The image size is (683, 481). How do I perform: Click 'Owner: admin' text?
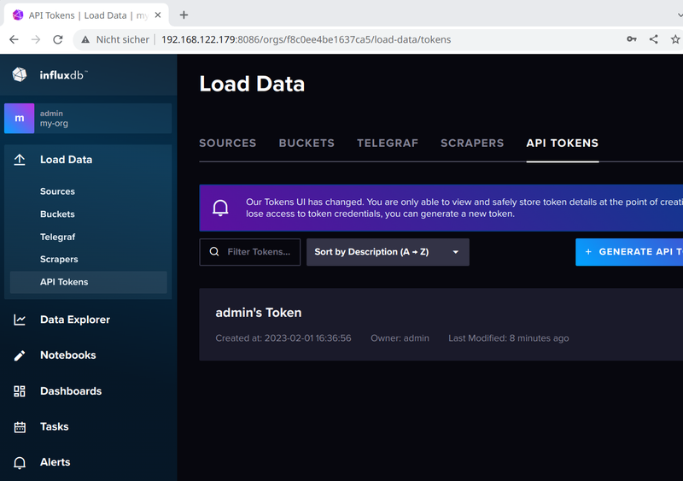point(400,338)
